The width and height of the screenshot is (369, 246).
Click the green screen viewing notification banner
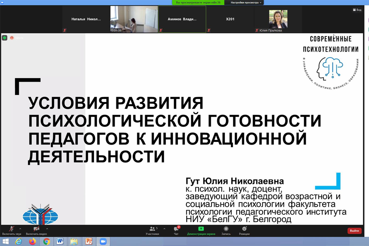coord(198,2)
